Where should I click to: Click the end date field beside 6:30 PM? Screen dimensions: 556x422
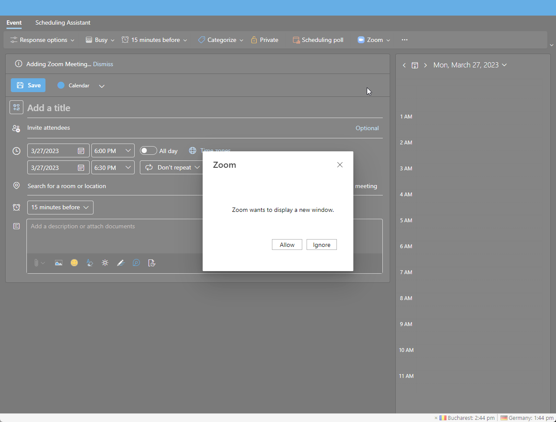[58, 167]
